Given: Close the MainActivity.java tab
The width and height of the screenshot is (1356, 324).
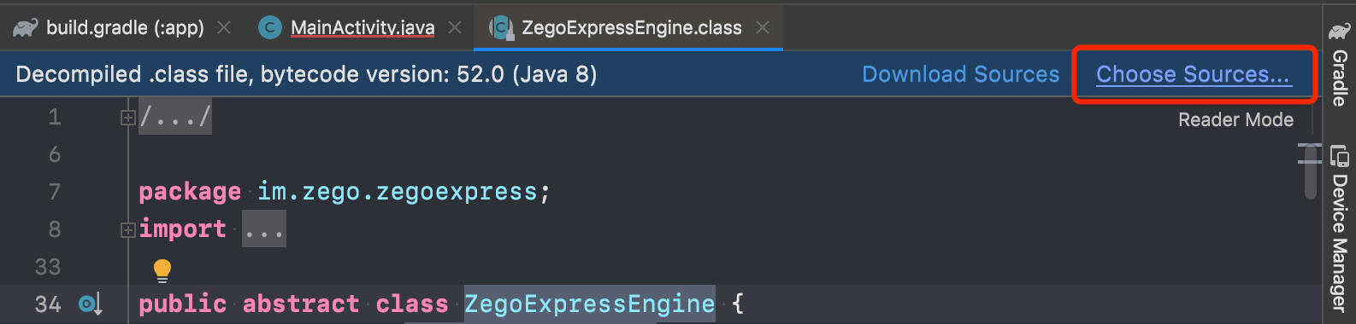Looking at the screenshot, I should pyautogui.click(x=455, y=28).
